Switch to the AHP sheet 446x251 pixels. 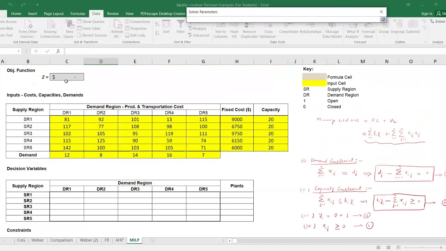(x=119, y=240)
